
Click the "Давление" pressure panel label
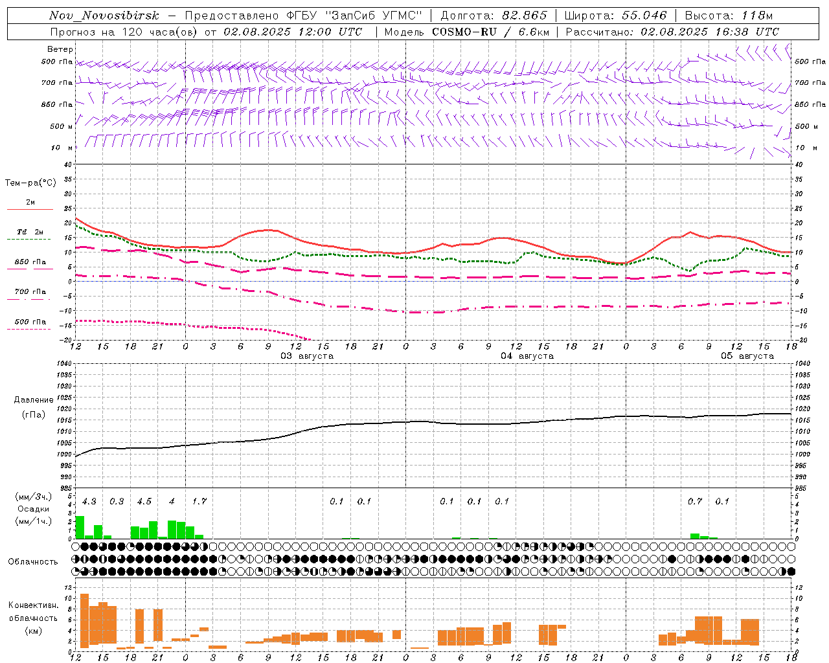[34, 400]
